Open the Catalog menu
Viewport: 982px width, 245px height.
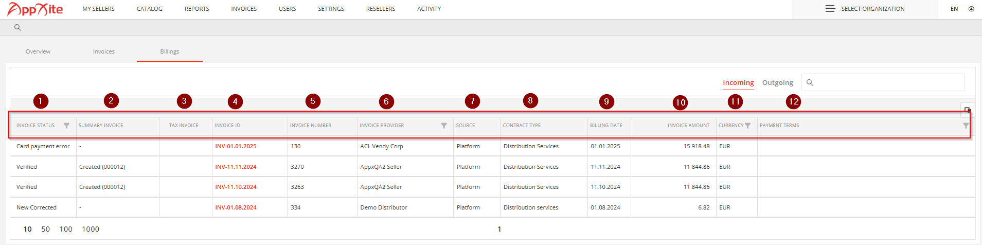(150, 9)
